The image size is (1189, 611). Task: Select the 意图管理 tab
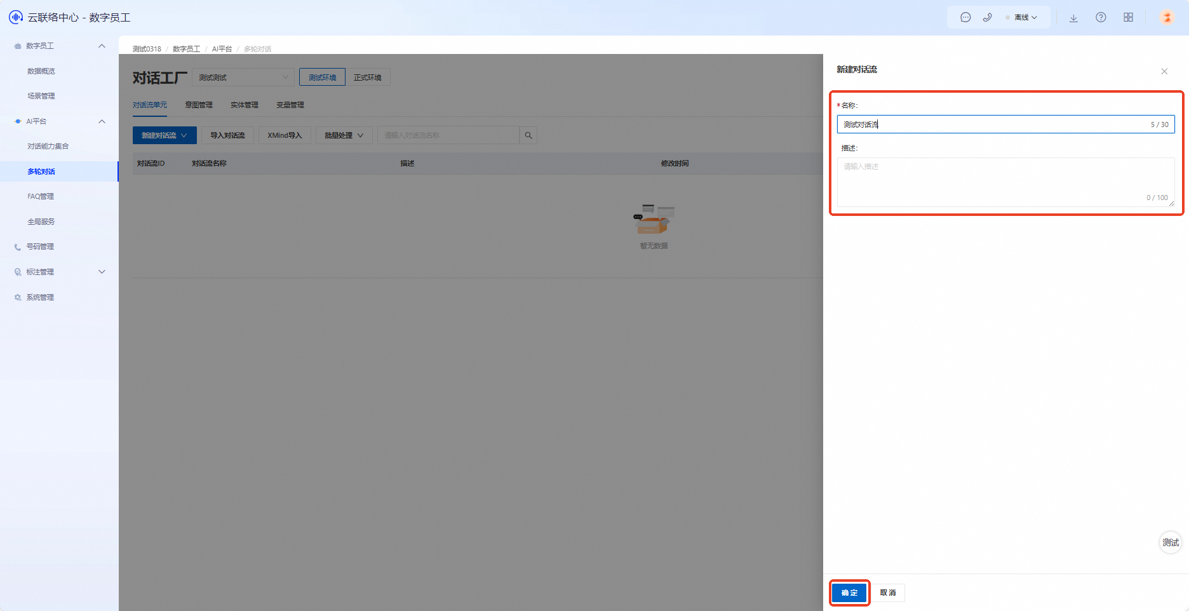point(199,105)
